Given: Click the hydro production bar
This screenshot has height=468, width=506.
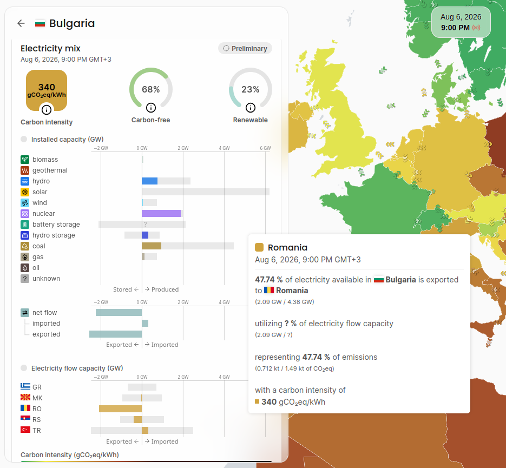Looking at the screenshot, I should pyautogui.click(x=150, y=181).
